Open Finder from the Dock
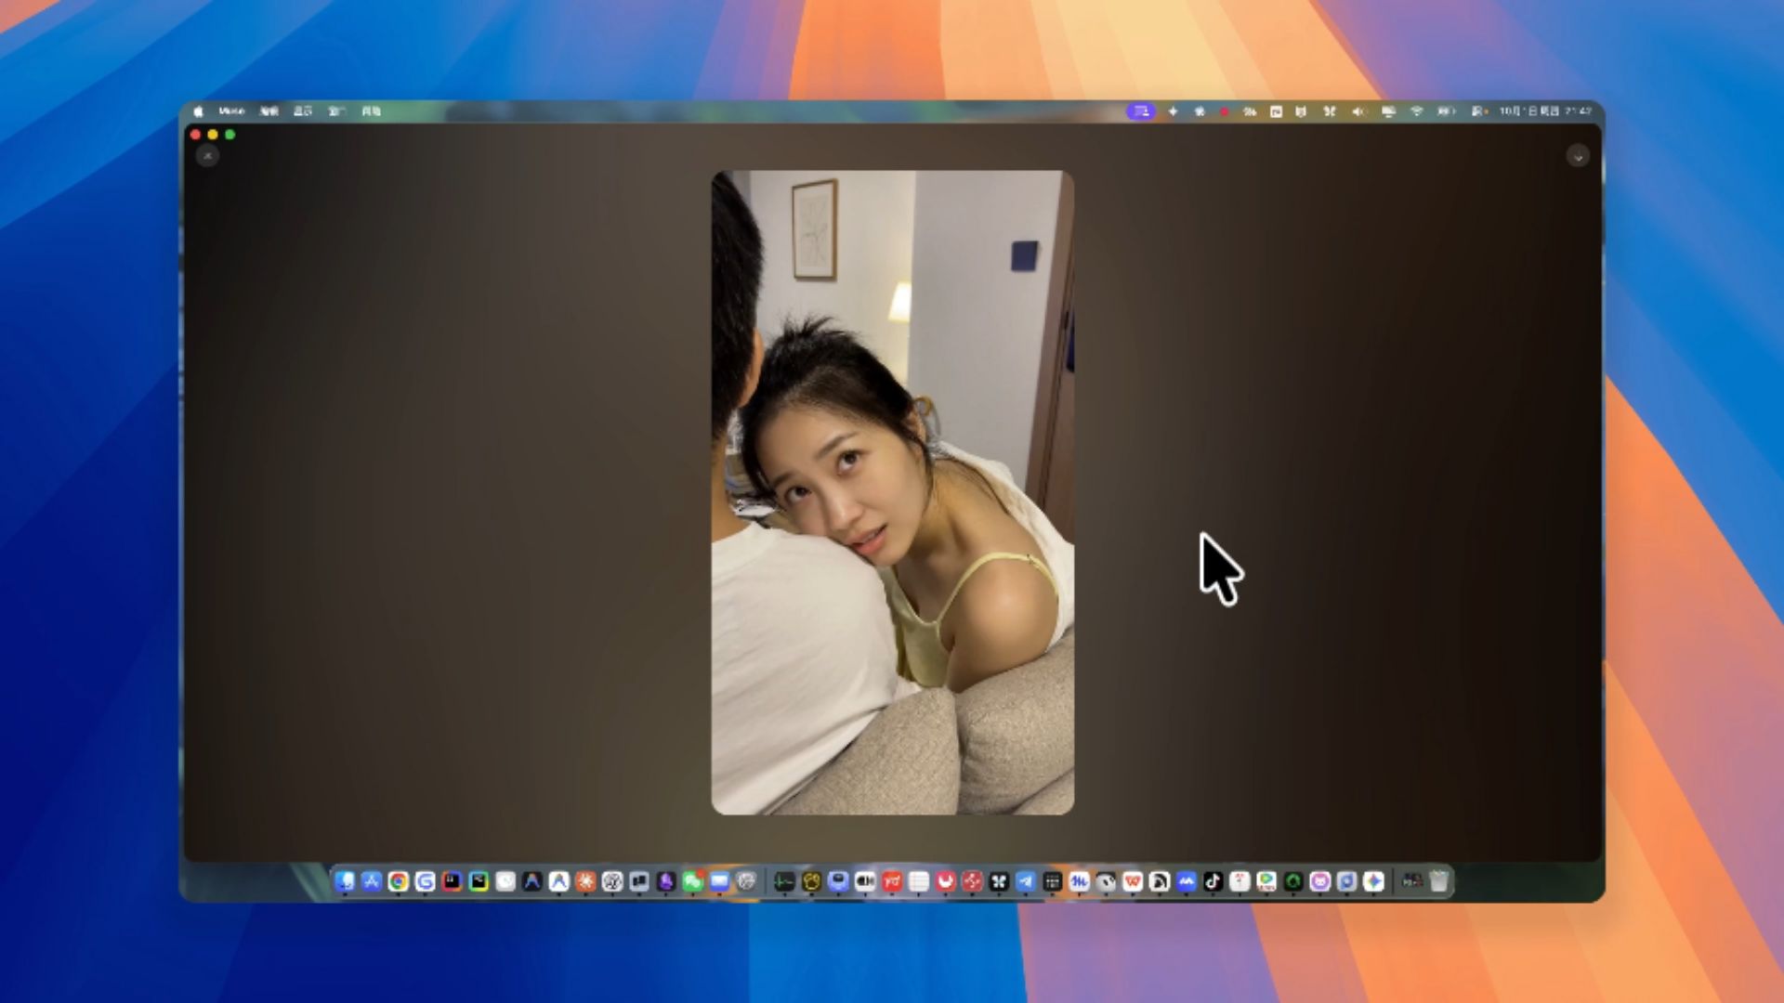Image resolution: width=1784 pixels, height=1003 pixels. click(345, 881)
